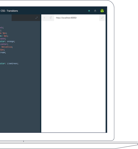Expand the browser preview to fullscreen
Viewport: 138px width, 149px height.
(x=102, y=18)
